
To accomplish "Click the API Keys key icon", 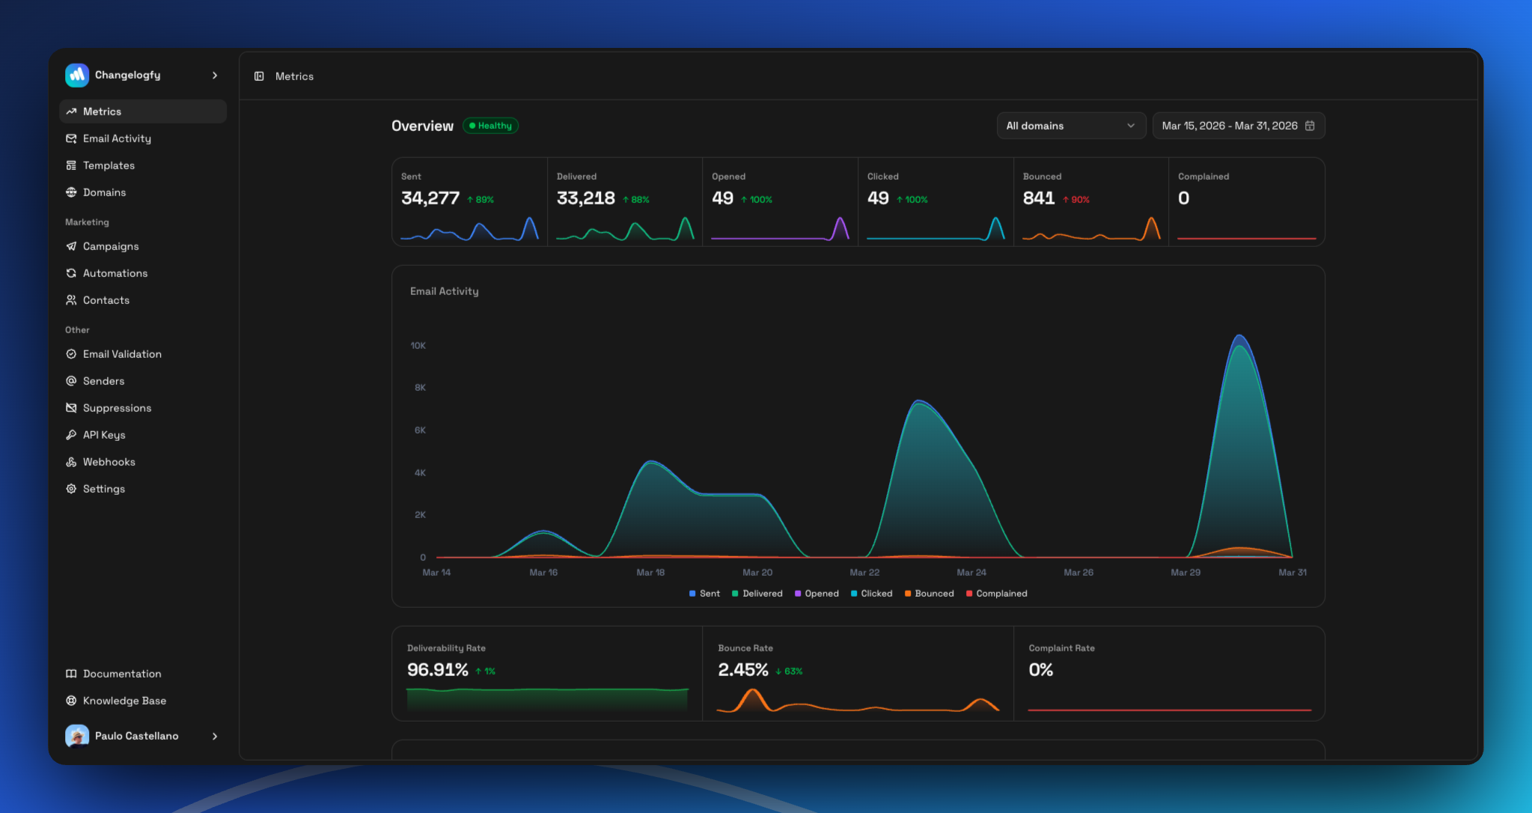I will [x=71, y=435].
